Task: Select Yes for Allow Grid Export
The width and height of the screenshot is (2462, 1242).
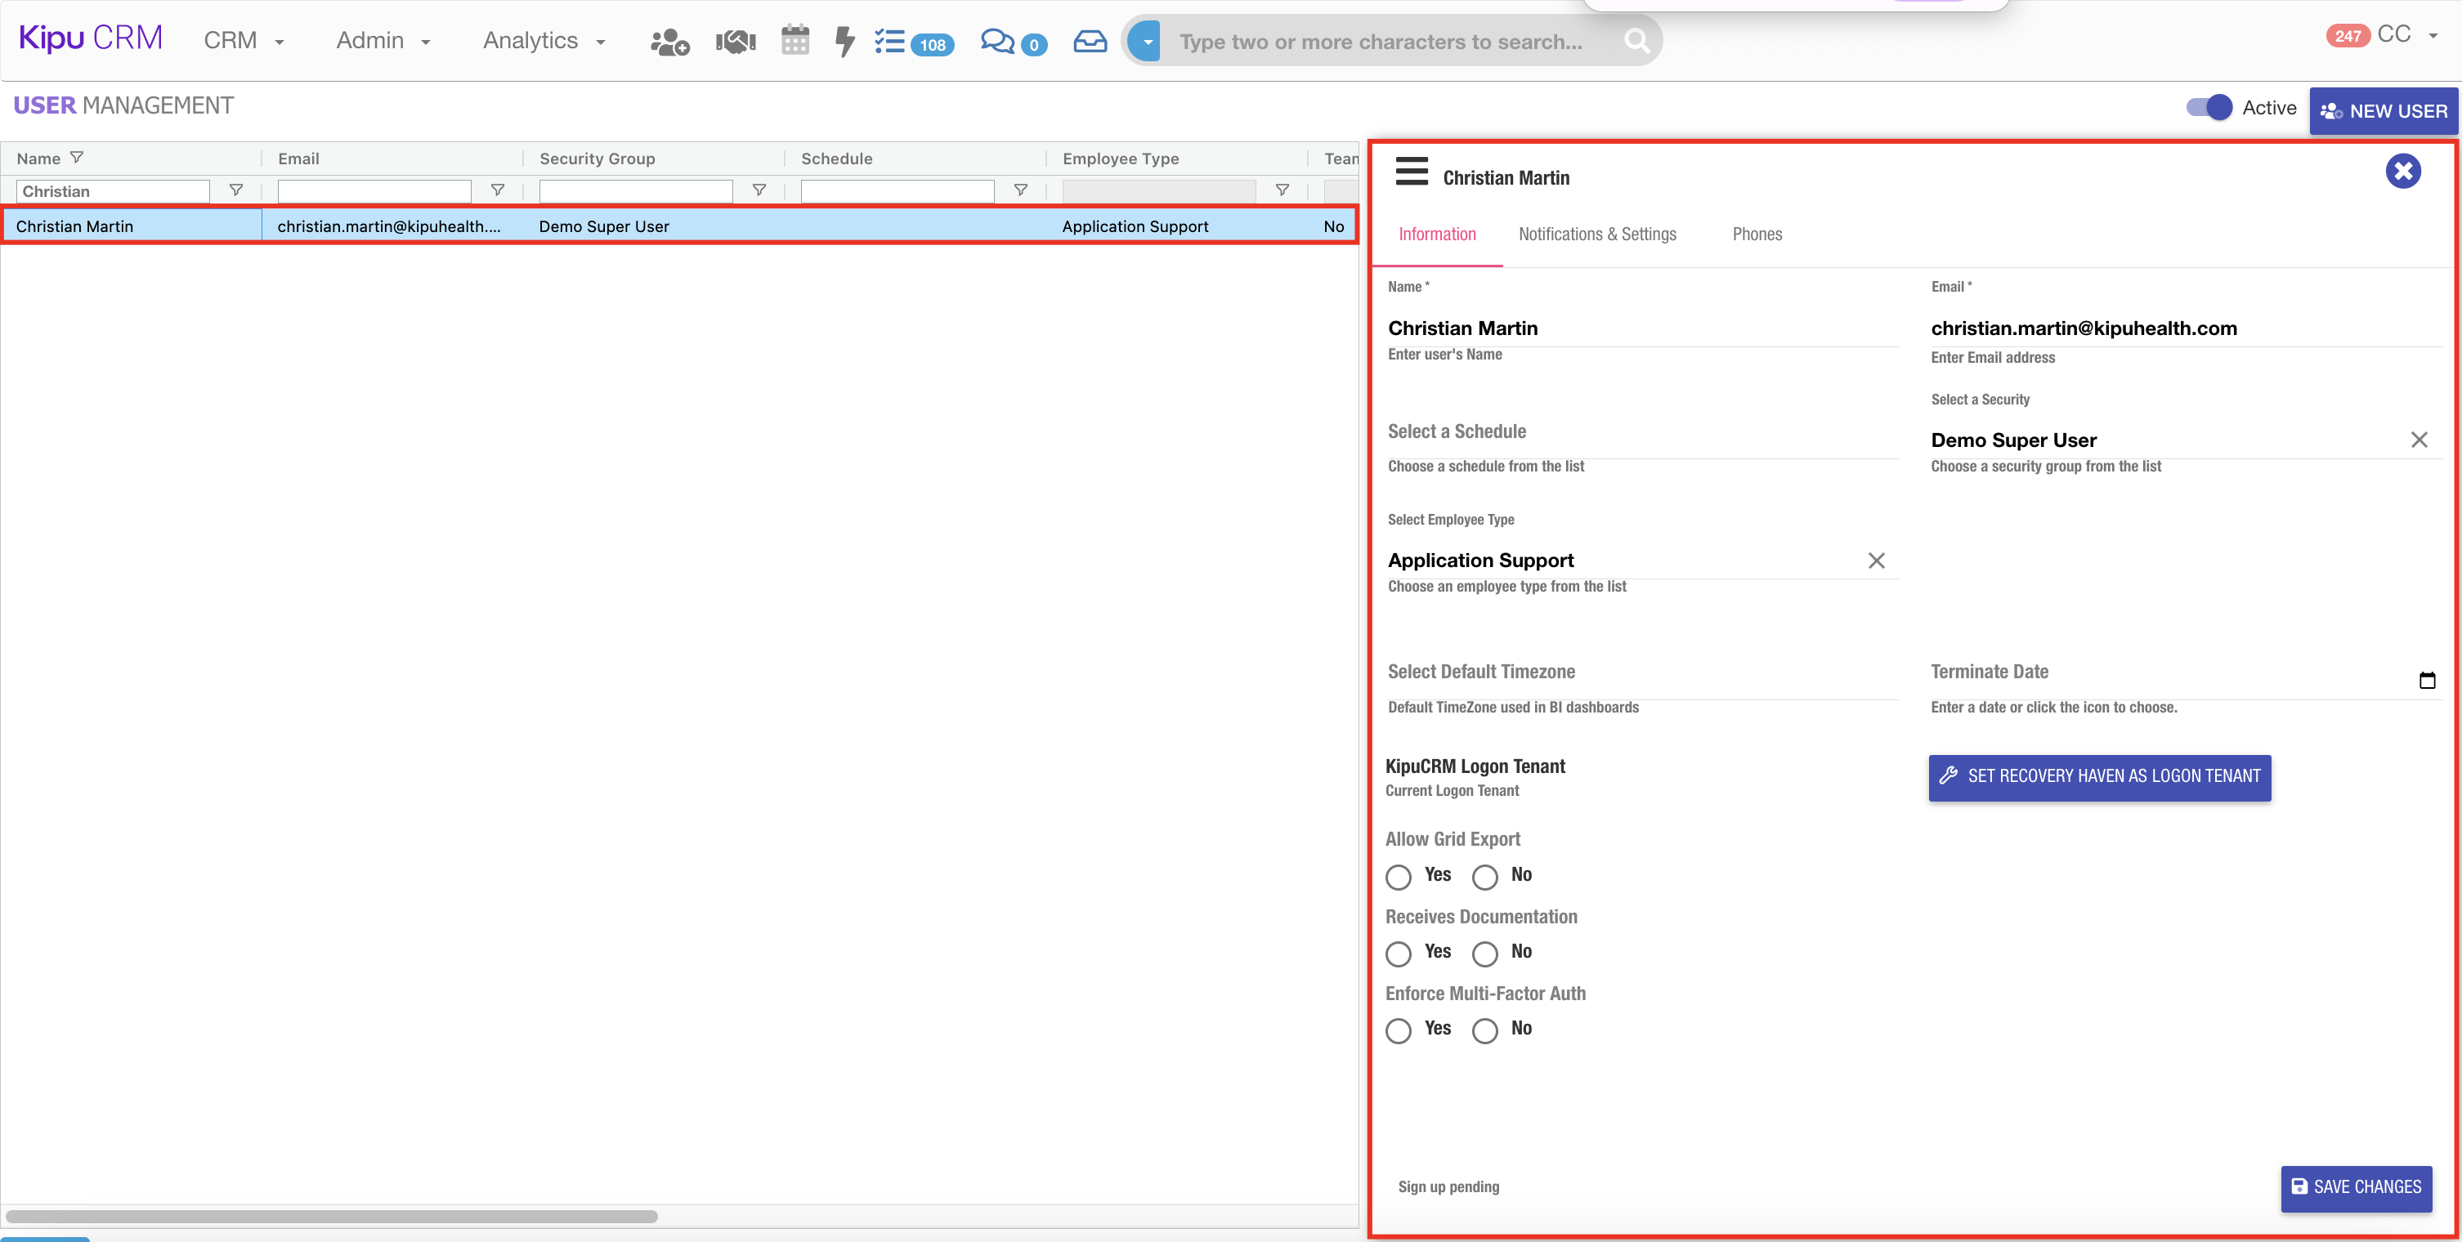Action: [1399, 877]
